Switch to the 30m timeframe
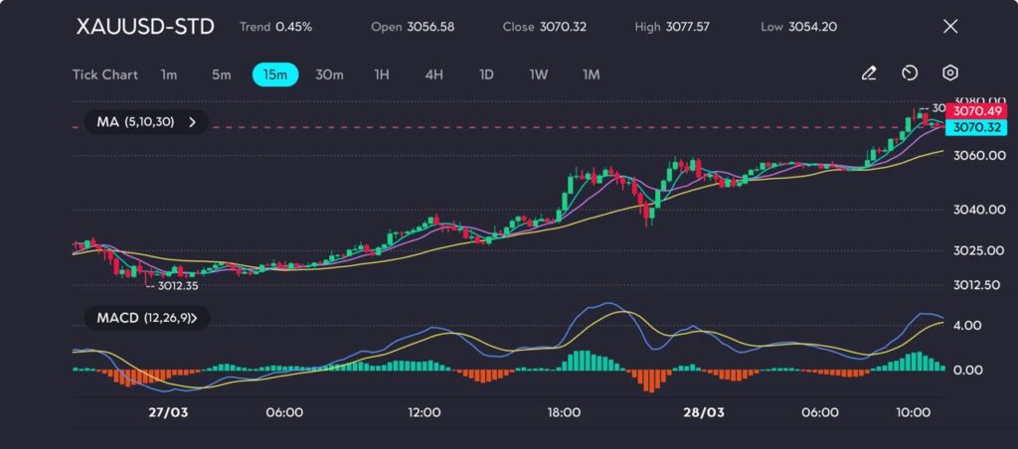This screenshot has height=449, width=1018. click(329, 75)
